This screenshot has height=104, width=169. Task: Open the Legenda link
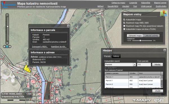click(133, 3)
